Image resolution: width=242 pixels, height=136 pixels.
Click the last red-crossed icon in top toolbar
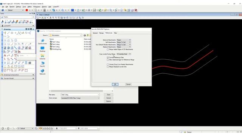[x=136, y=10]
